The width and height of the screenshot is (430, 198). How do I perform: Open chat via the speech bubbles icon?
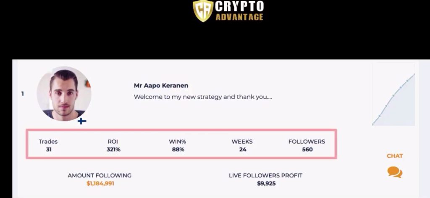point(395,172)
